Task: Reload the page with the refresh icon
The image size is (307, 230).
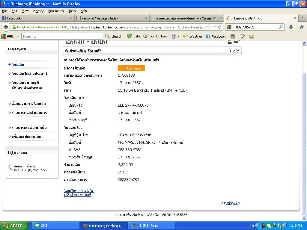Action: pos(220,27)
